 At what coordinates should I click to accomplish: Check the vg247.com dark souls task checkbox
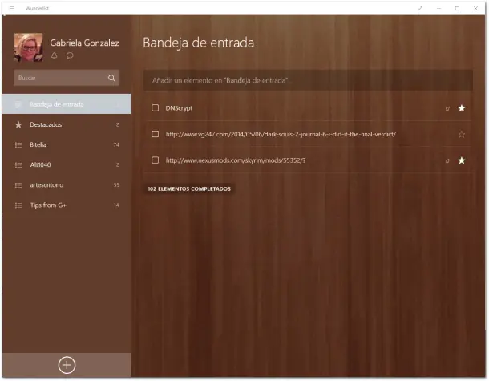tap(155, 134)
